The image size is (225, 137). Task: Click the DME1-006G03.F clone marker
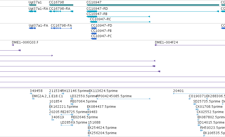(13, 45)
